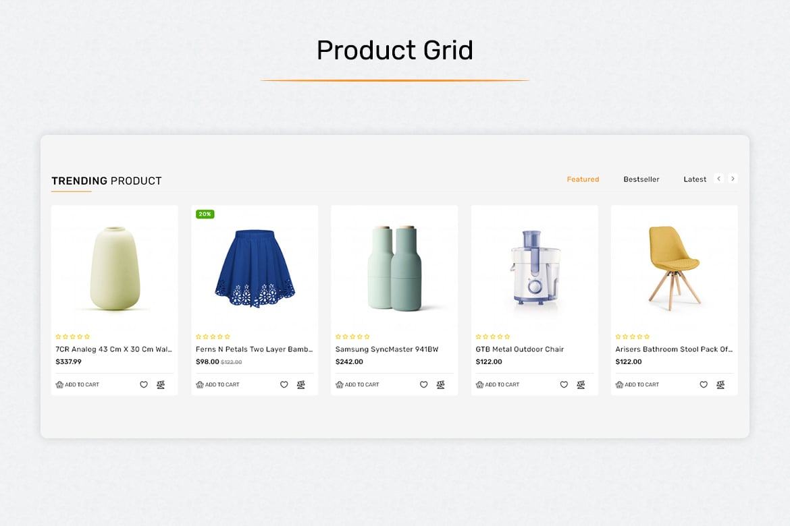Screen dimensions: 790x526
Task: Open Samsung SyncMaster 941BW title link
Action: (387, 349)
